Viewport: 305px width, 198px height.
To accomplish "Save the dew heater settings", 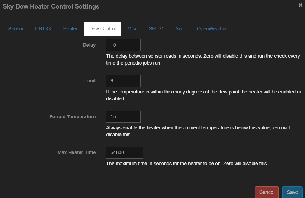I will (x=292, y=192).
